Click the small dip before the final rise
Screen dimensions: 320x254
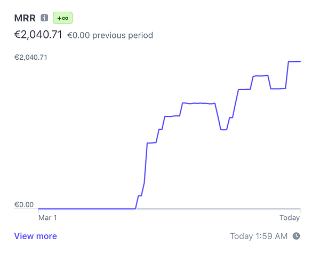click(277, 89)
